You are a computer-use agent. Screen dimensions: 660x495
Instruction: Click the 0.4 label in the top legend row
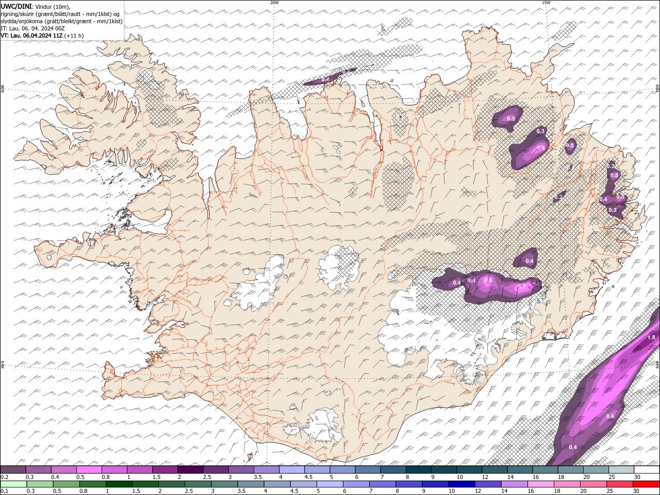point(55,477)
